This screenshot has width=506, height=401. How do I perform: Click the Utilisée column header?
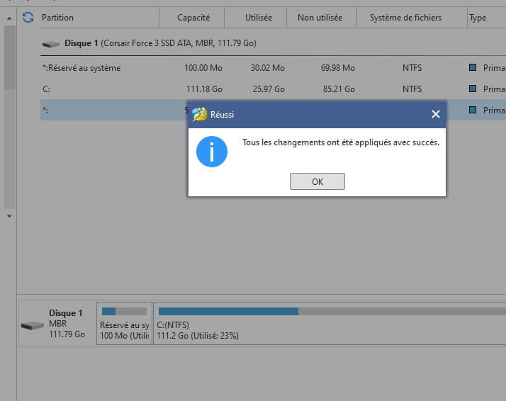(x=254, y=18)
